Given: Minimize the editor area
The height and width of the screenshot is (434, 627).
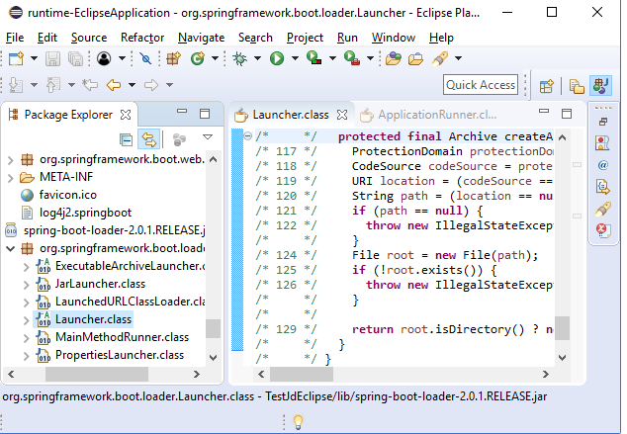Looking at the screenshot, I should coord(544,112).
